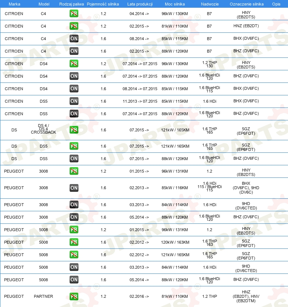Click petrol icon in Peugeot 3008 1.2 row
The image size is (288, 307).
click(74, 171)
